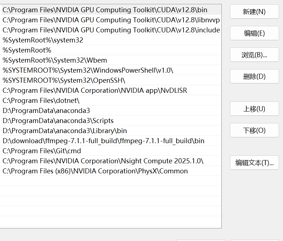Move entry up with 上移(U)
The image size is (283, 241).
254,109
